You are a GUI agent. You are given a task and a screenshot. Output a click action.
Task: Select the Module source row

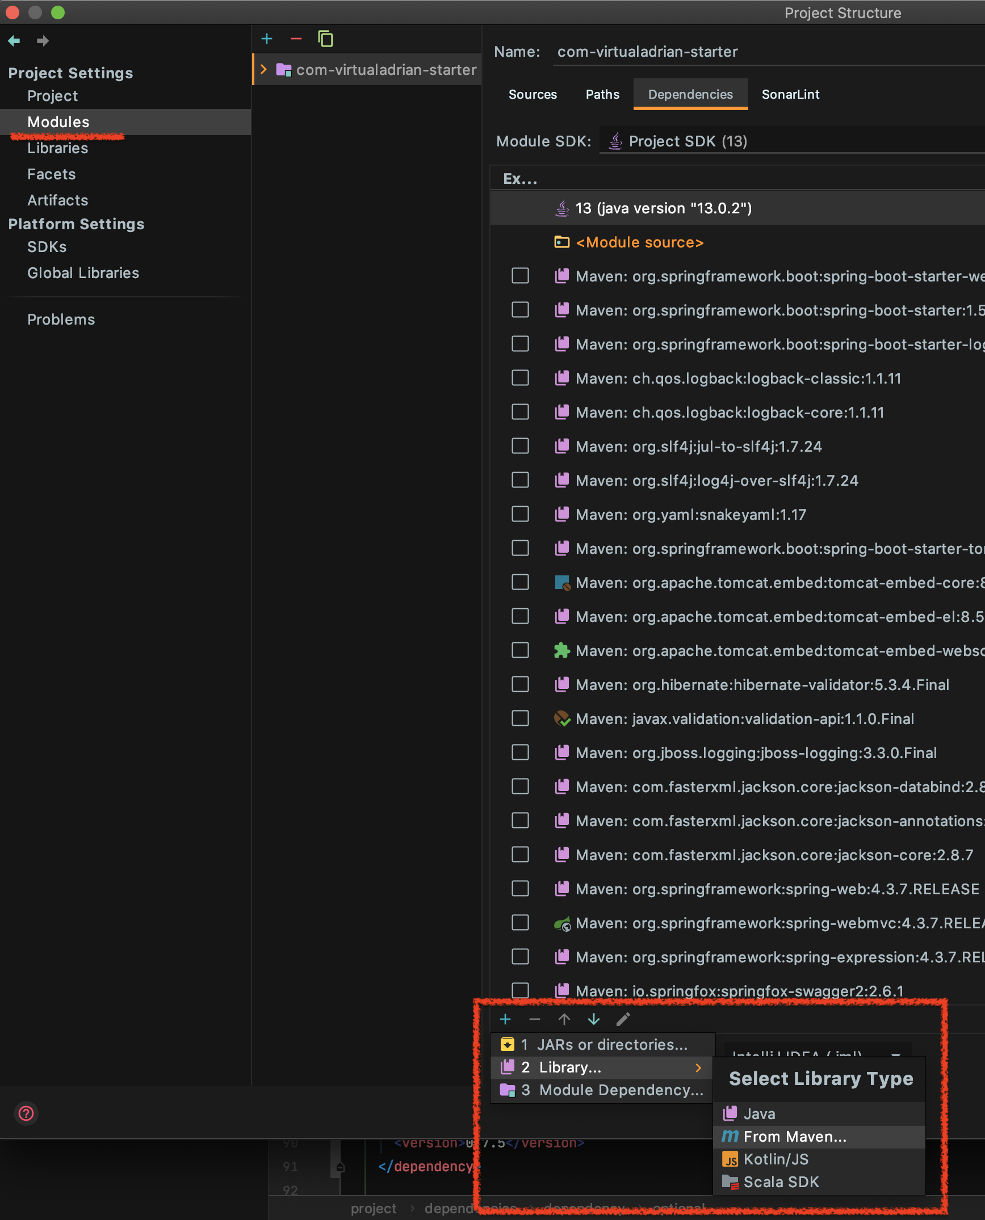point(737,242)
